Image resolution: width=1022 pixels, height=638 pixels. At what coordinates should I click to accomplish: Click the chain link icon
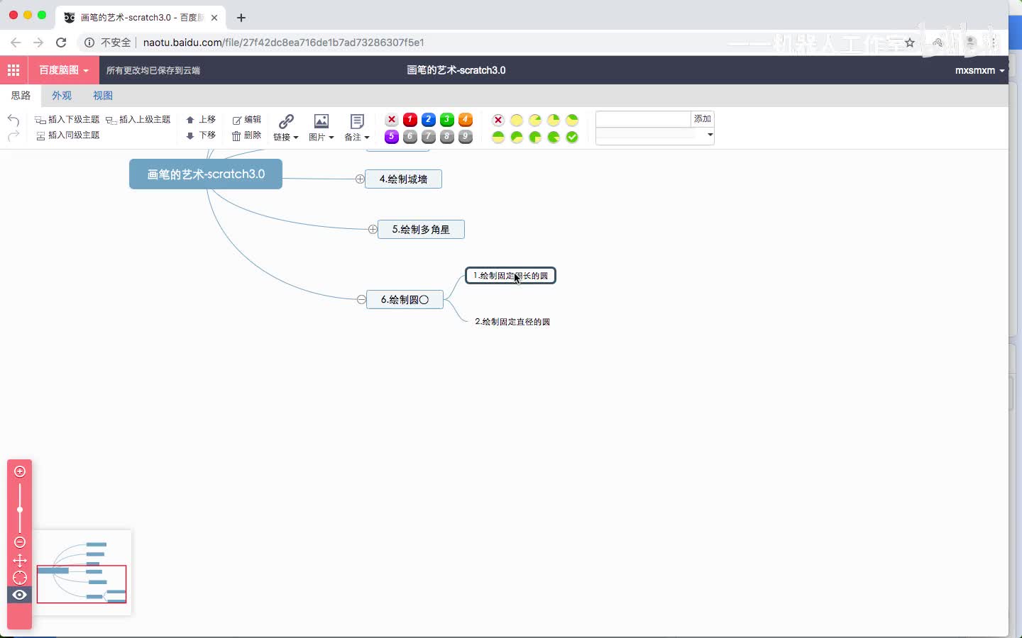tap(286, 121)
